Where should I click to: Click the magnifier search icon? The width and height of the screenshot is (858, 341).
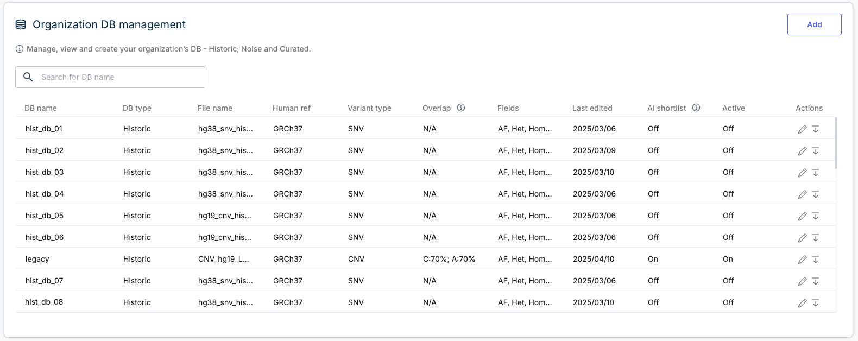pyautogui.click(x=28, y=77)
